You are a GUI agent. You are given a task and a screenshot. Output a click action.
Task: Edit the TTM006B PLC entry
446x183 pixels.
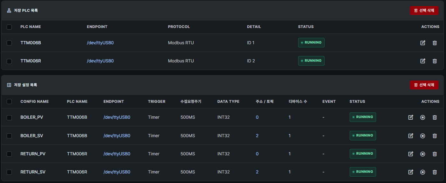tap(423, 43)
